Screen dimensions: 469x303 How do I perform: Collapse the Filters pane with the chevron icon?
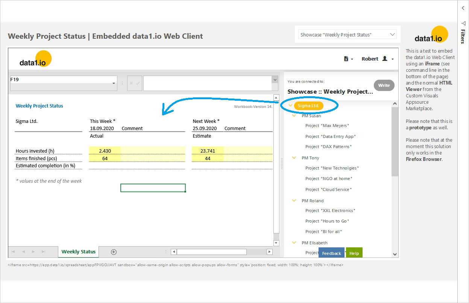(463, 8)
